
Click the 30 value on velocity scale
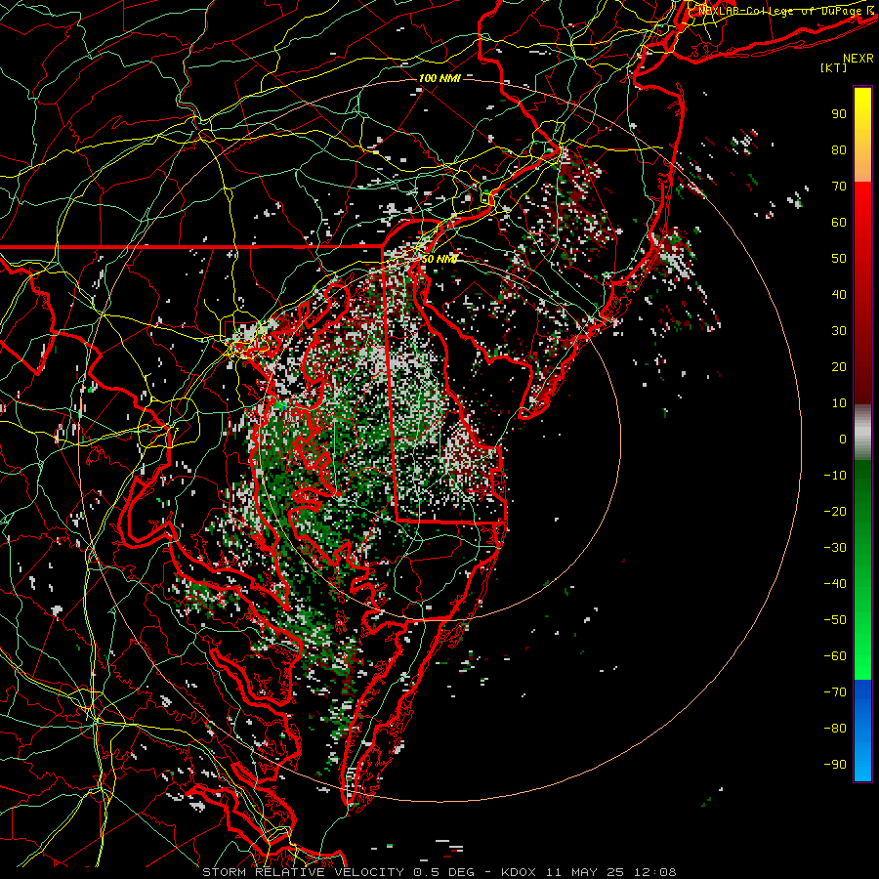(839, 331)
